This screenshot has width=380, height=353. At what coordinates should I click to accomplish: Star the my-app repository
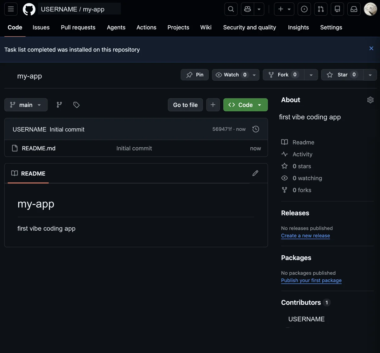pyautogui.click(x=342, y=75)
